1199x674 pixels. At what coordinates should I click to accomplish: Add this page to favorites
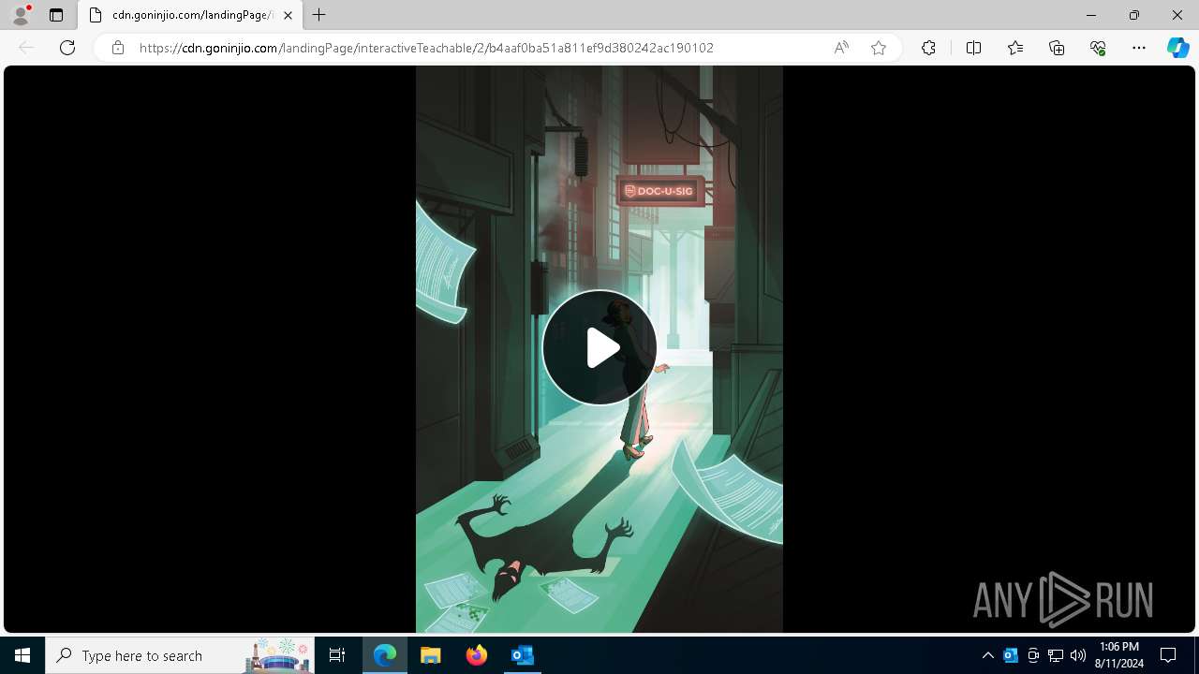click(x=879, y=48)
